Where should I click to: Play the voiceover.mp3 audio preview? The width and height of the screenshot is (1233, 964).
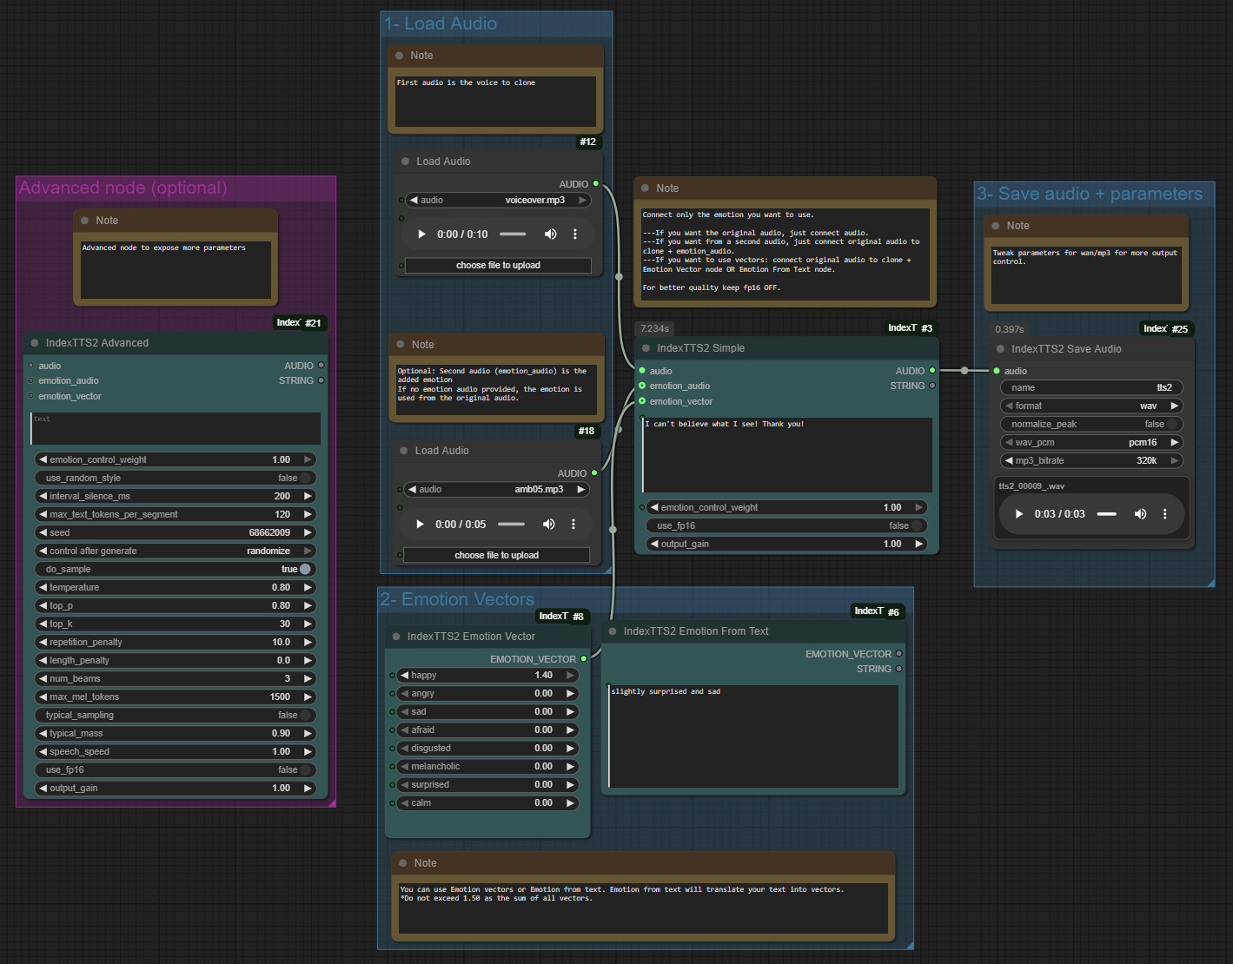[421, 234]
